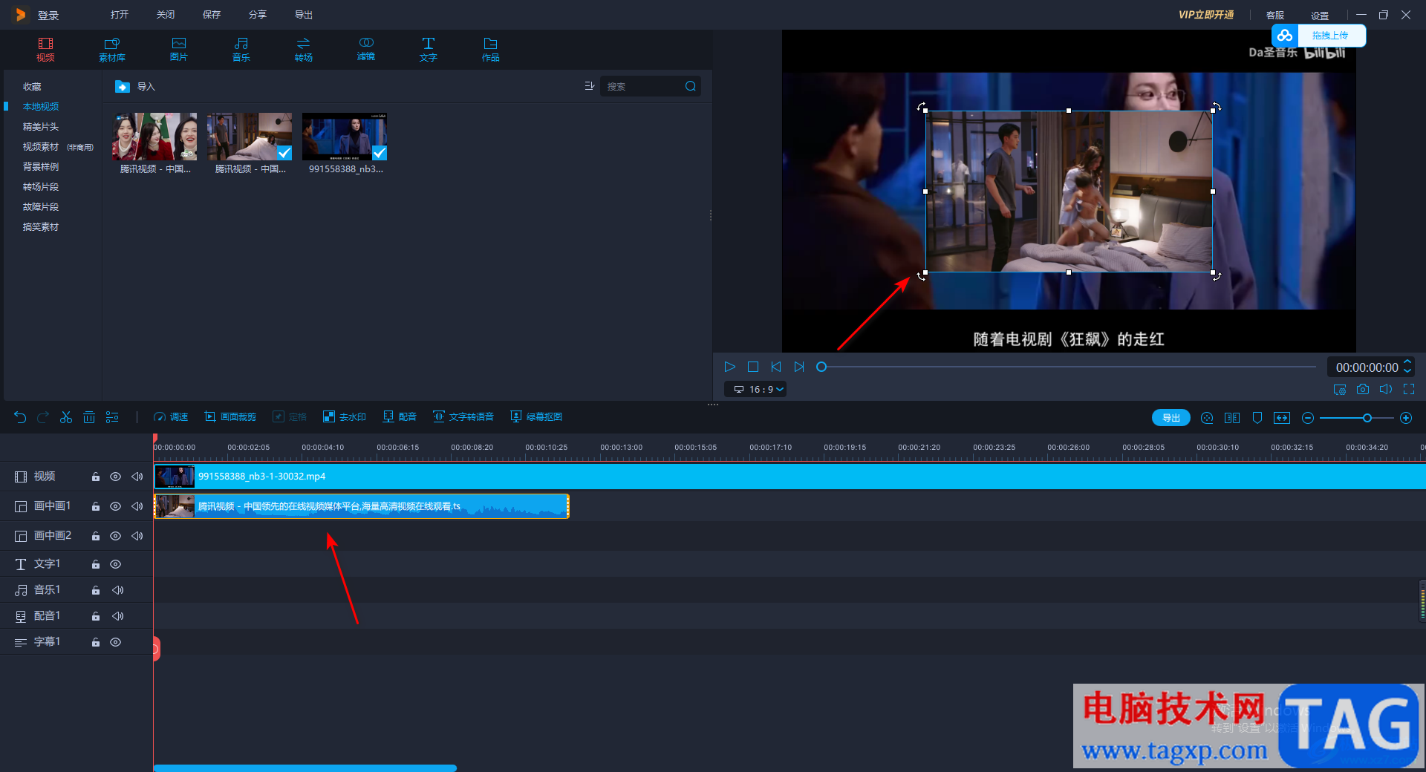Click the horizontal timeline scrollbar
The image size is (1426, 772).
pyautogui.click(x=305, y=768)
